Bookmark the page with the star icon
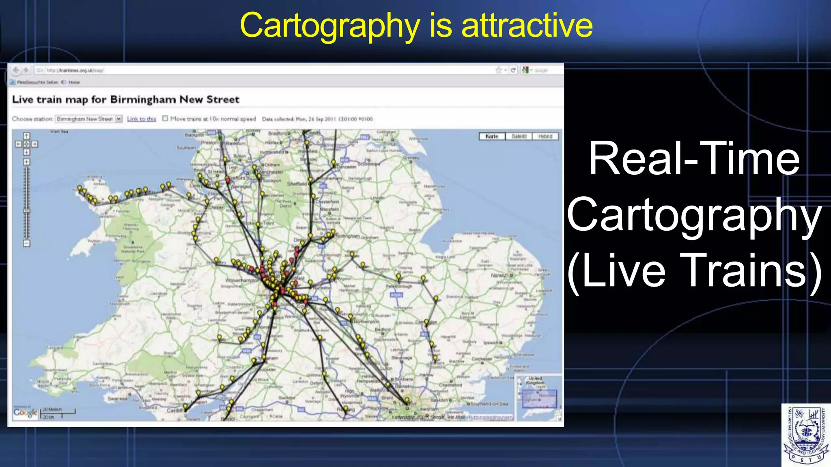 (499, 70)
